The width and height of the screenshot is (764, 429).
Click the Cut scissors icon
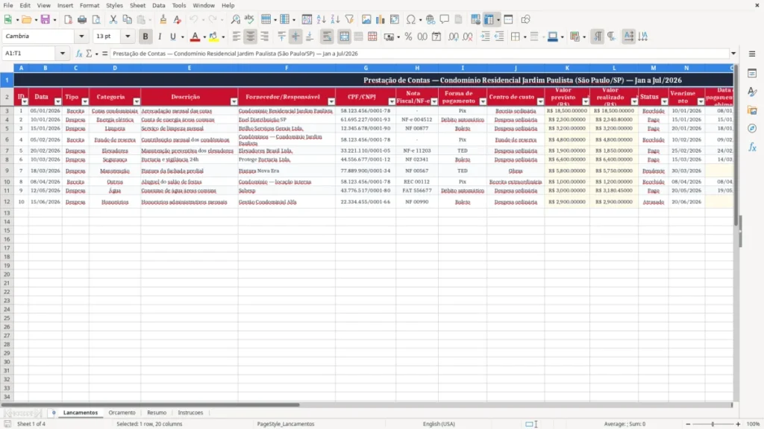113,19
